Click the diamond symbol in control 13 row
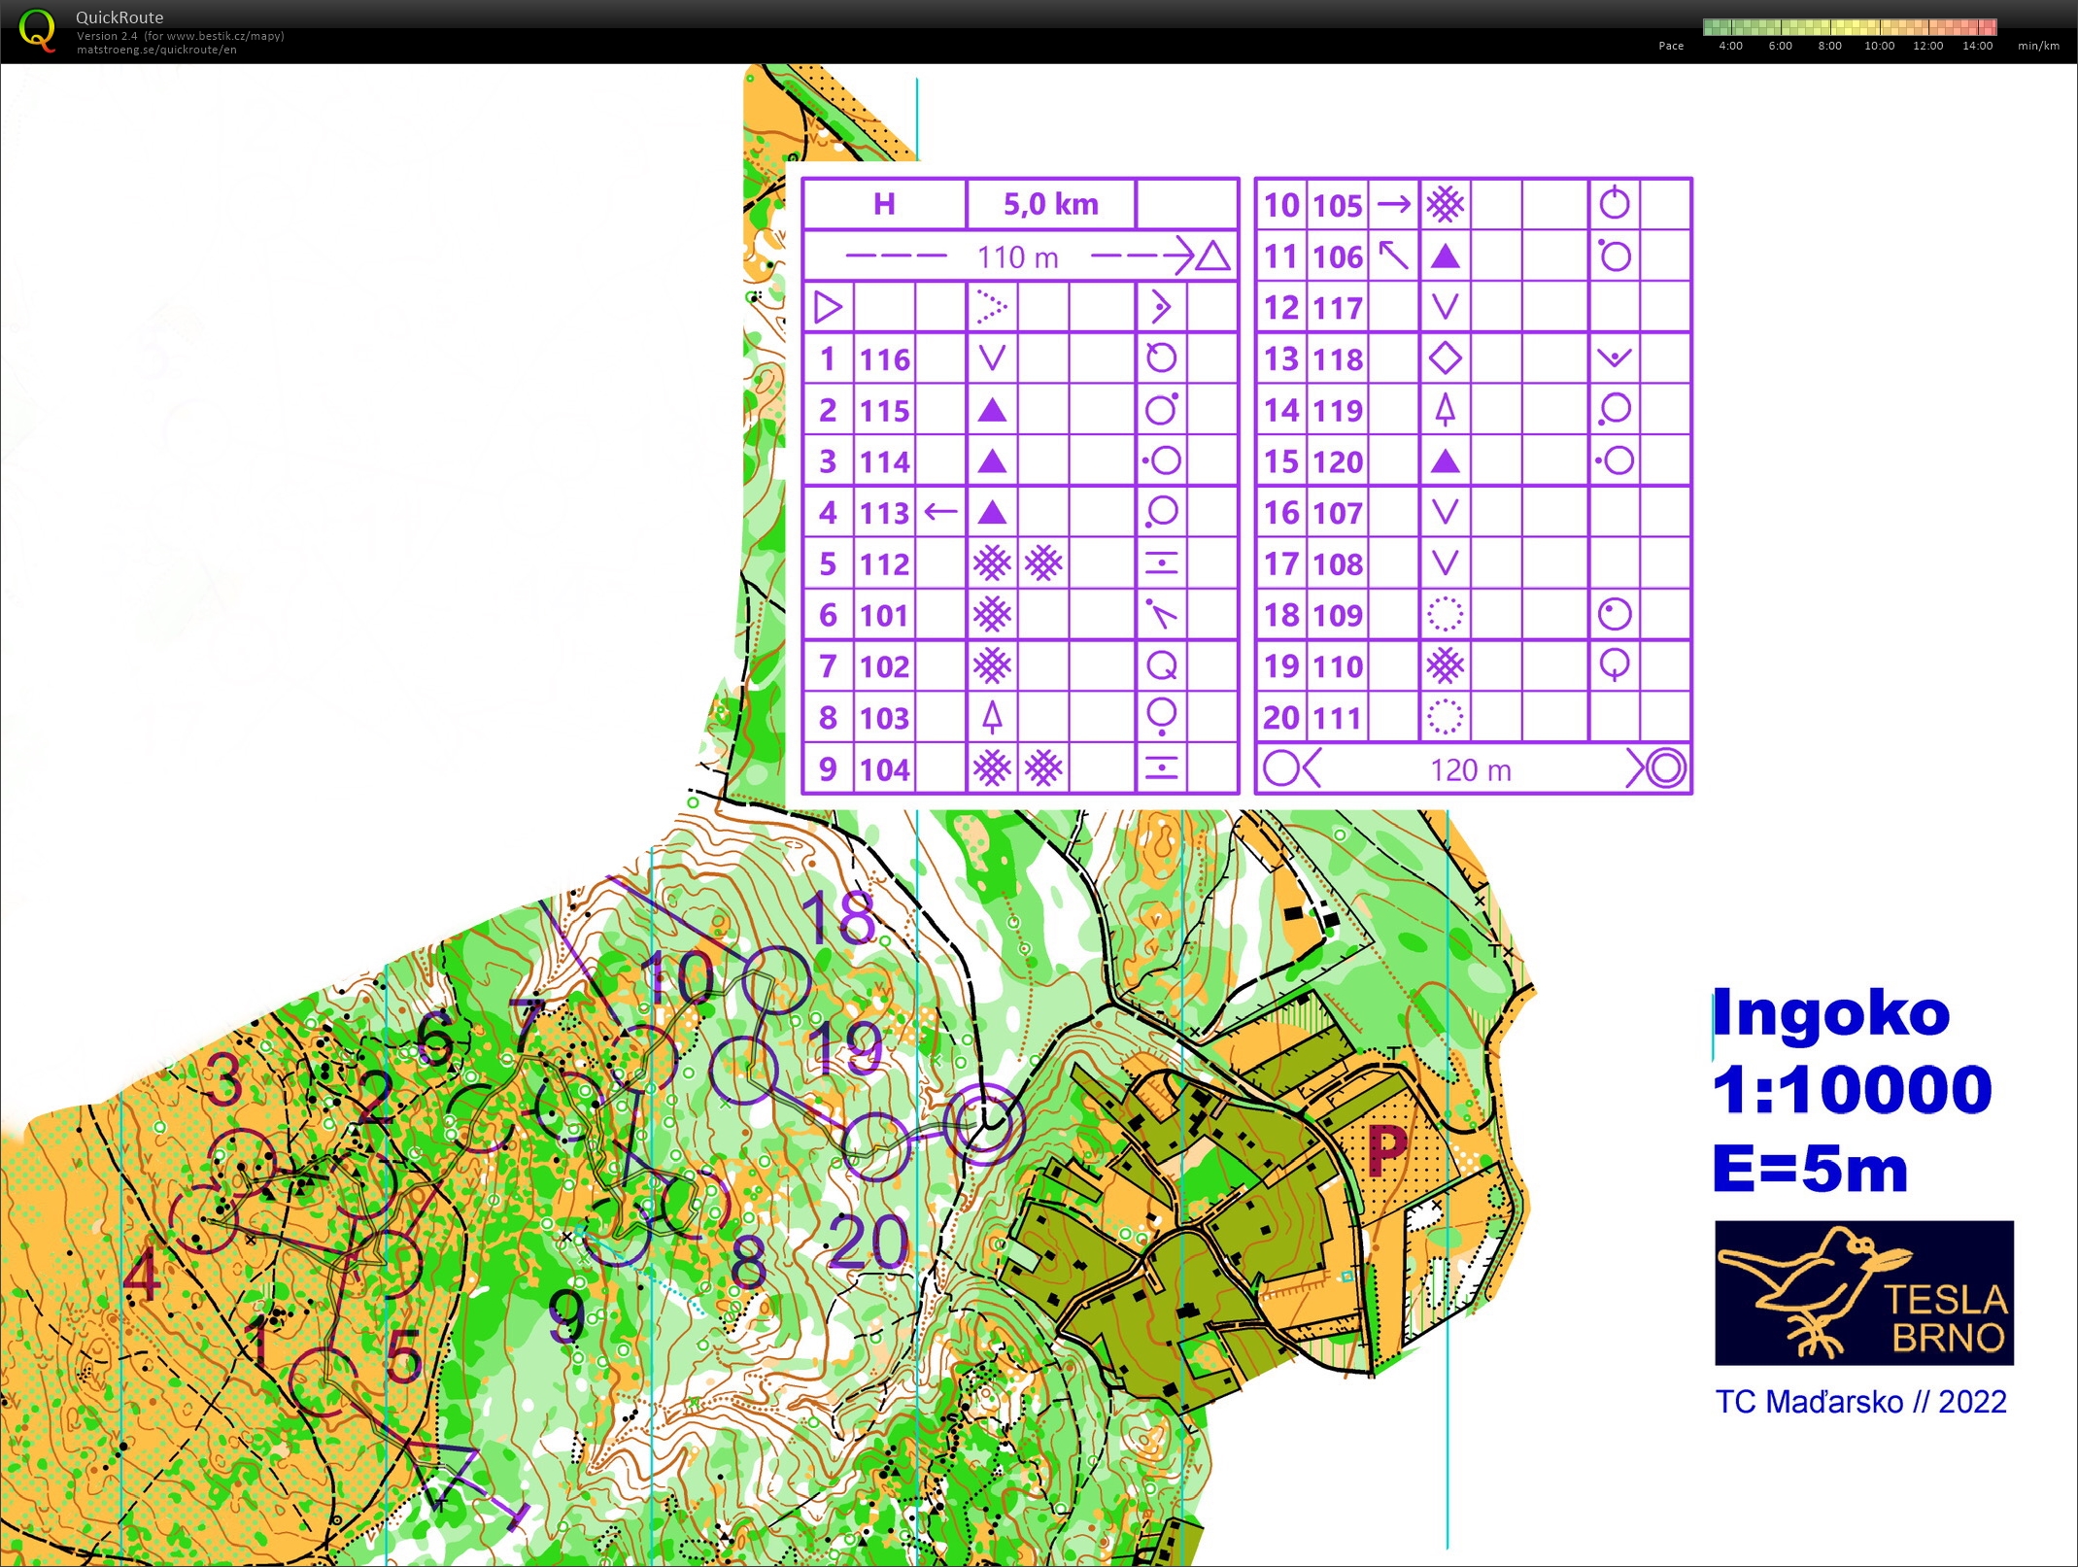 [x=1445, y=358]
